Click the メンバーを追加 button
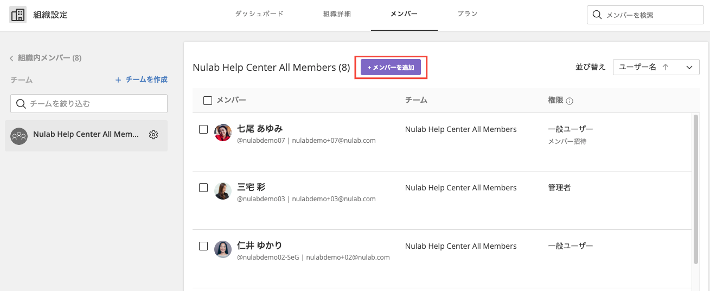710x291 pixels. click(391, 68)
